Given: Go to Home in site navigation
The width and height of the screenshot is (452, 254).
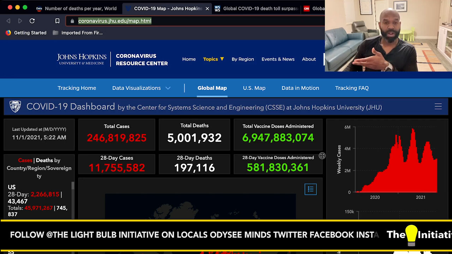Looking at the screenshot, I should click(189, 59).
